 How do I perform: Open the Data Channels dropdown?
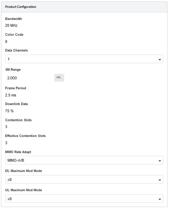tap(84, 59)
